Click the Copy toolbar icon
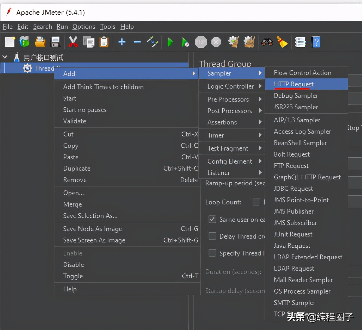362x330 pixels. click(89, 42)
